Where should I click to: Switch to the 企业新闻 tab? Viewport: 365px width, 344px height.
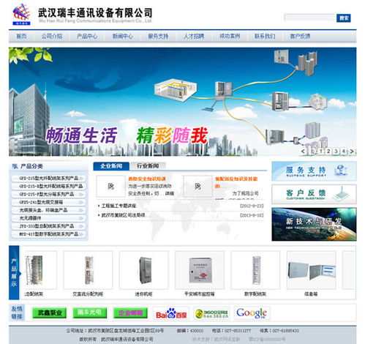pos(111,166)
